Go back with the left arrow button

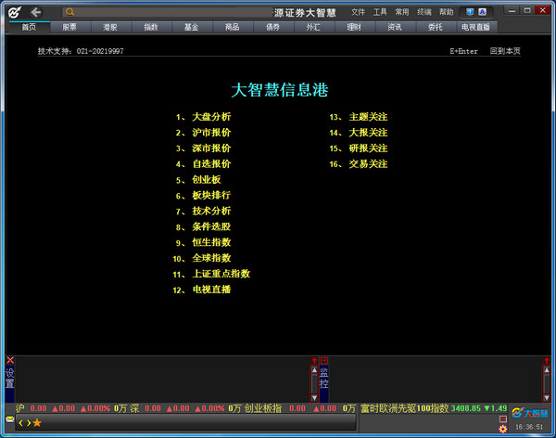(x=36, y=12)
